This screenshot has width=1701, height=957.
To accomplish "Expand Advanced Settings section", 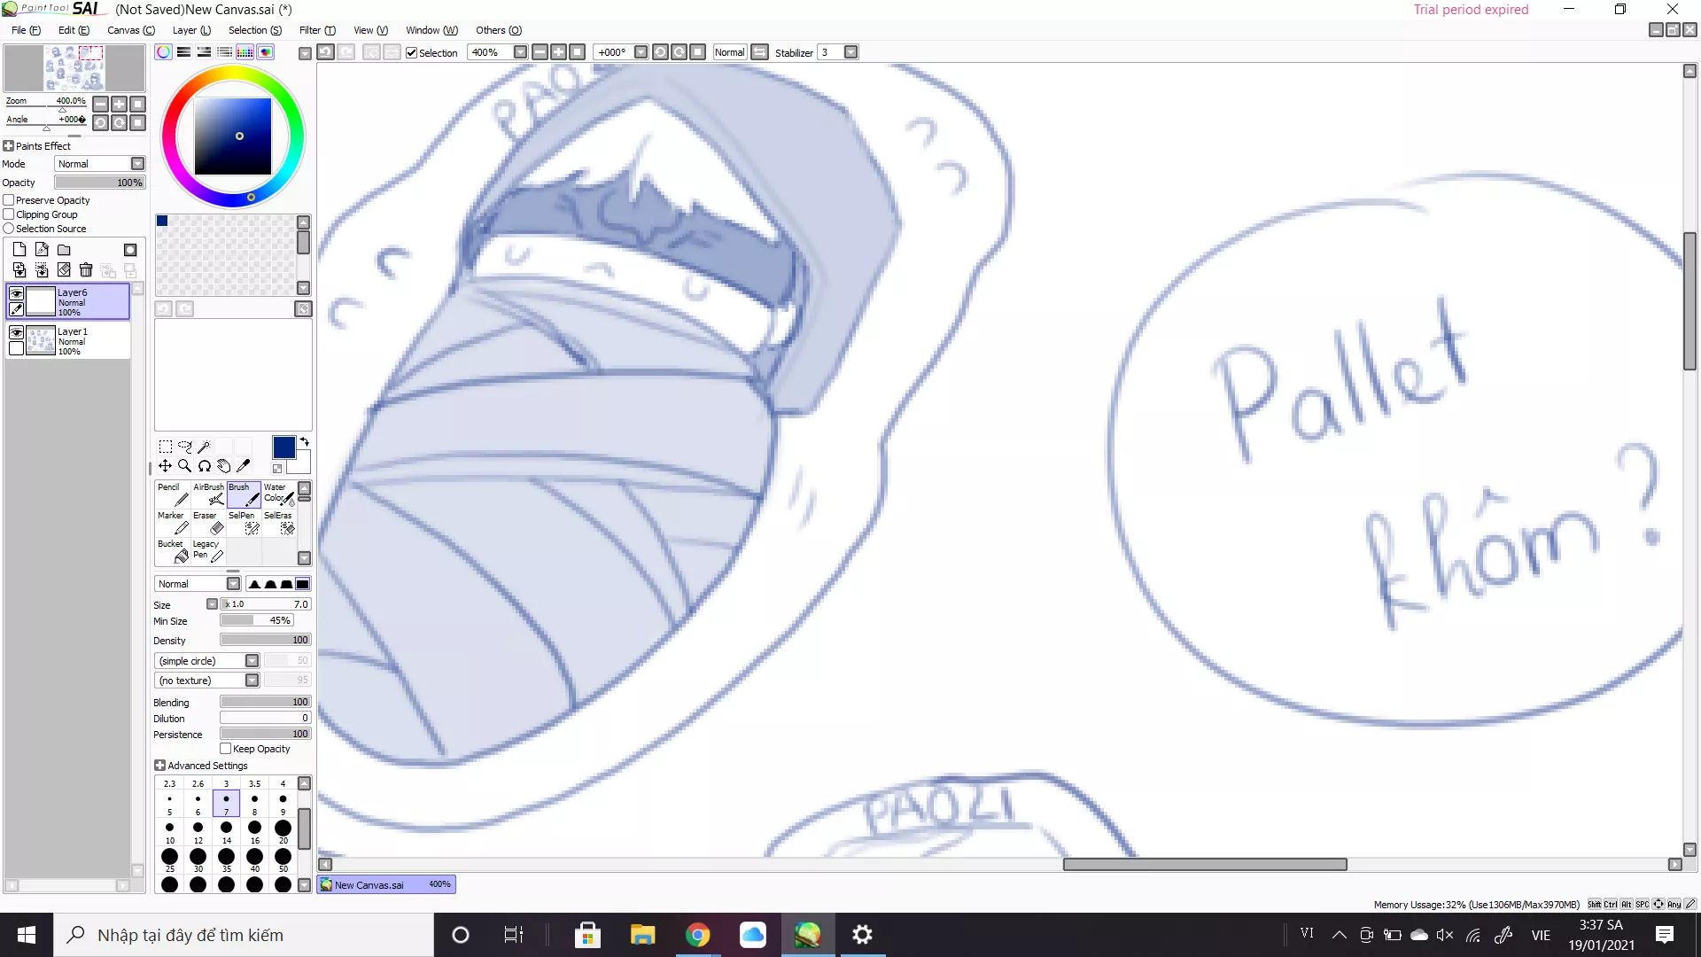I will (x=159, y=766).
